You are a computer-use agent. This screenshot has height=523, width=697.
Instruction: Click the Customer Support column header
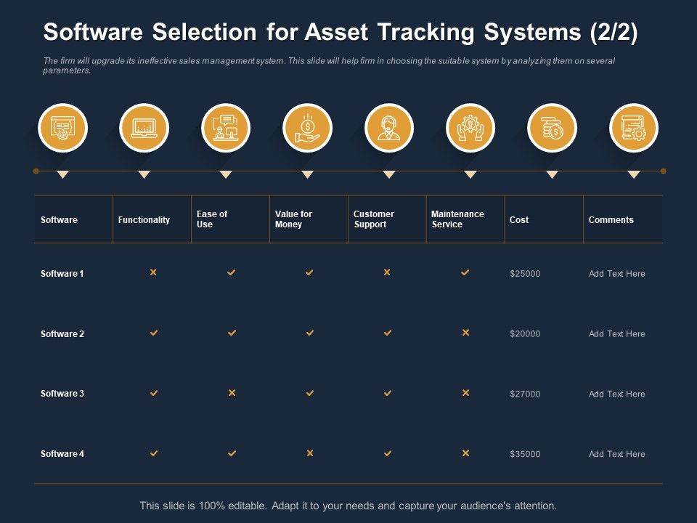point(374,219)
